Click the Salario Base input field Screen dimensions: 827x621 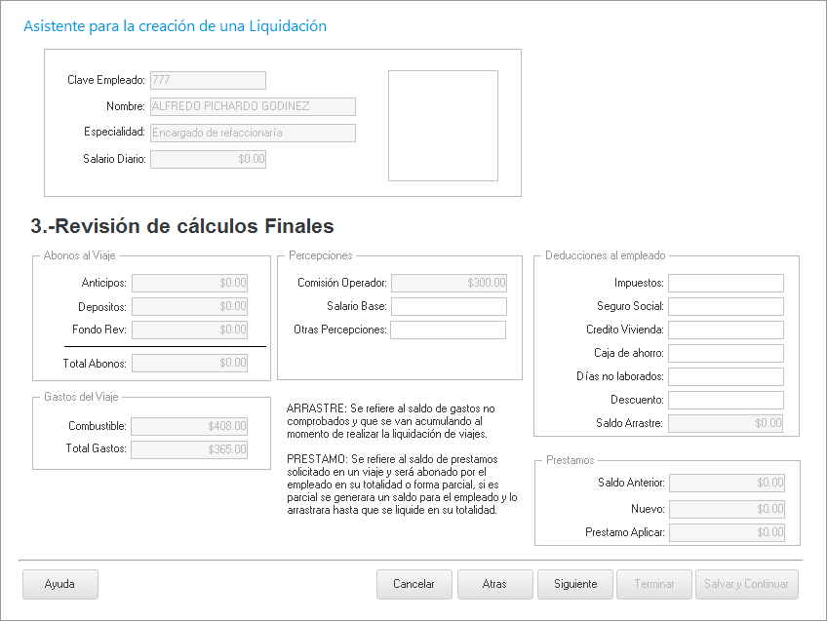(449, 306)
